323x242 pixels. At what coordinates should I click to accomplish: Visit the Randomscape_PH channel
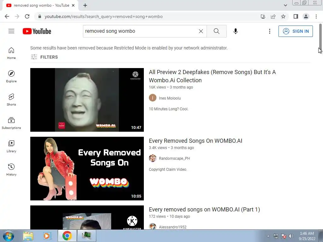(174, 158)
